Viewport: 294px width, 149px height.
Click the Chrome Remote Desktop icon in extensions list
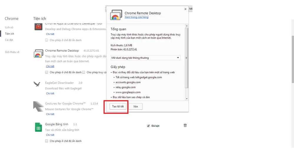coord(38,53)
